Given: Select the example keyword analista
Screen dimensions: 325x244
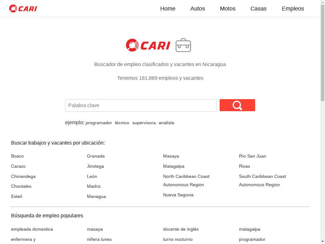Looking at the screenshot, I should point(166,123).
